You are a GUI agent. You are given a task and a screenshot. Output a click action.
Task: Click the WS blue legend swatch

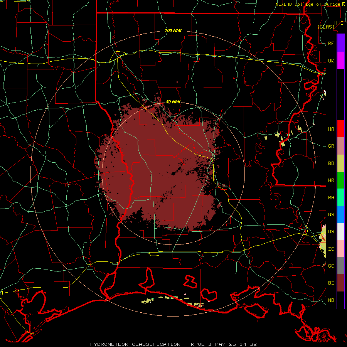click(x=340, y=214)
